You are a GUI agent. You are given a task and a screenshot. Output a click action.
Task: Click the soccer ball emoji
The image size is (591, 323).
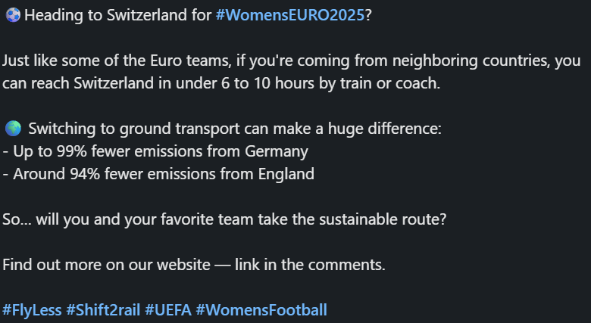click(x=12, y=16)
